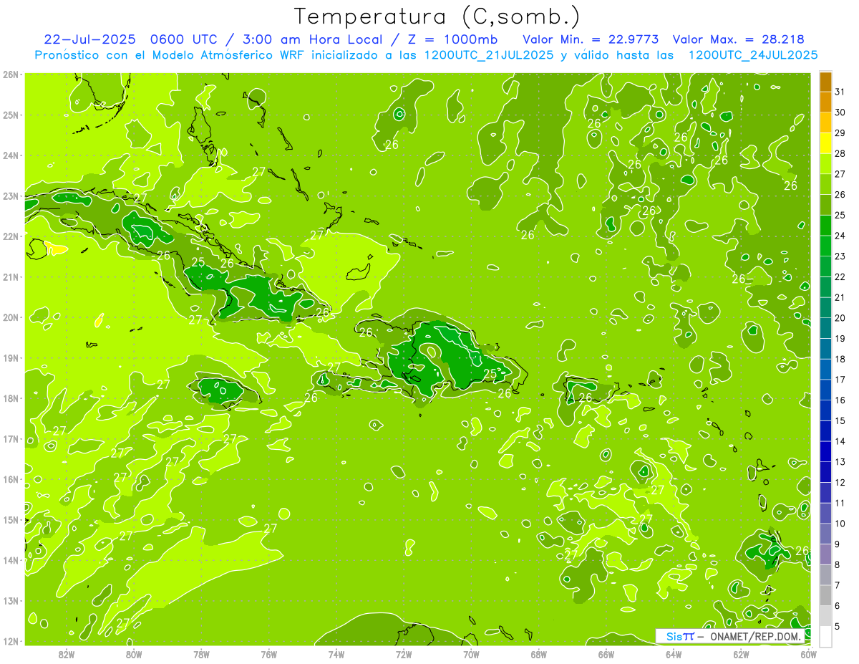Click the '15N' latitude axis label
Viewport: 859px width, 664px height.
[11, 519]
